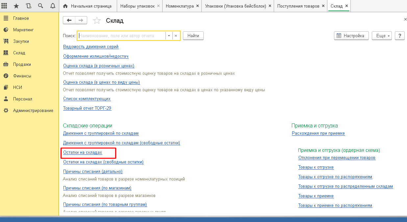
Task: Focus the report search input field
Action: coord(121,36)
